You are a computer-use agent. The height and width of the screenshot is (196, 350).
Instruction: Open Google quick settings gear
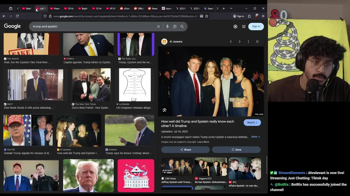235,26
